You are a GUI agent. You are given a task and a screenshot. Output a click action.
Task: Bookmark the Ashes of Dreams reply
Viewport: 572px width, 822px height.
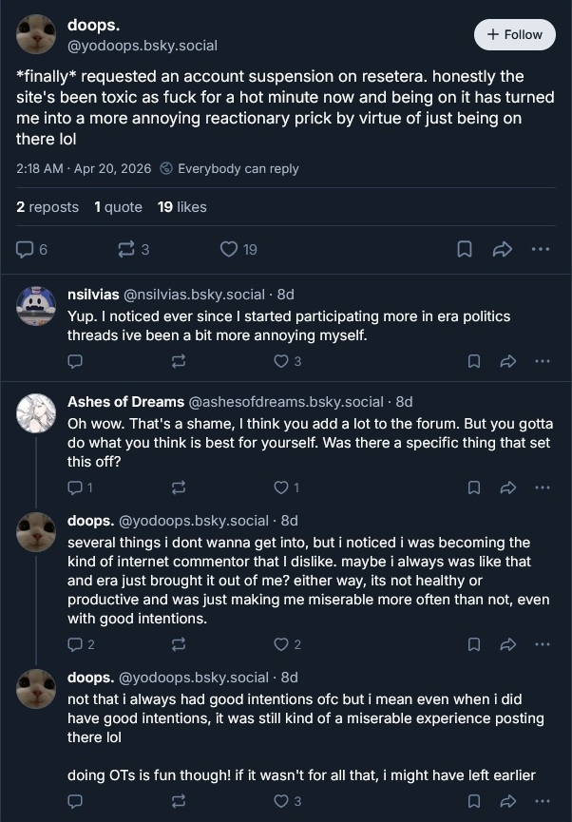(474, 487)
